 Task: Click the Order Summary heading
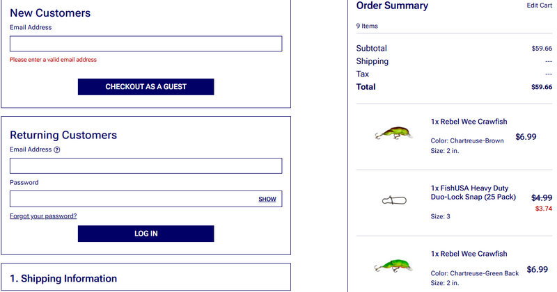tap(392, 6)
